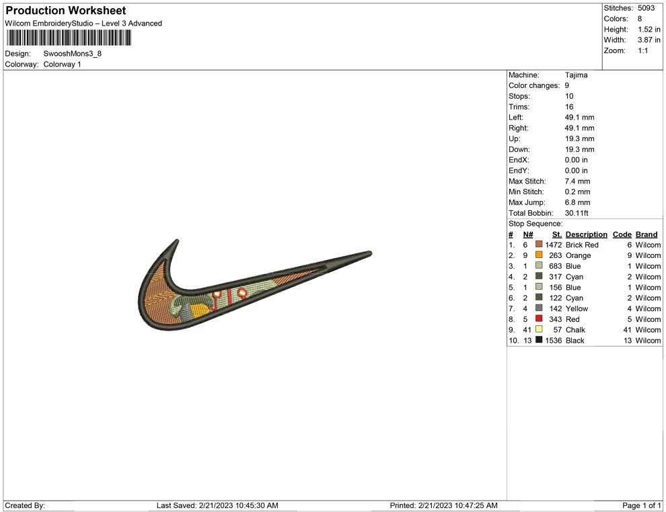Click the Last Saved timestamp
This screenshot has width=666, height=512.
click(x=217, y=505)
